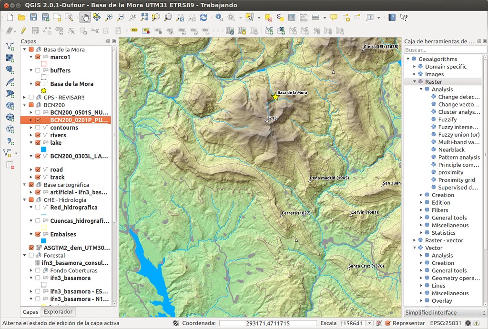Image resolution: width=488 pixels, height=329 pixels.
Task: Switch to the Explorador tab
Action: tap(58, 312)
